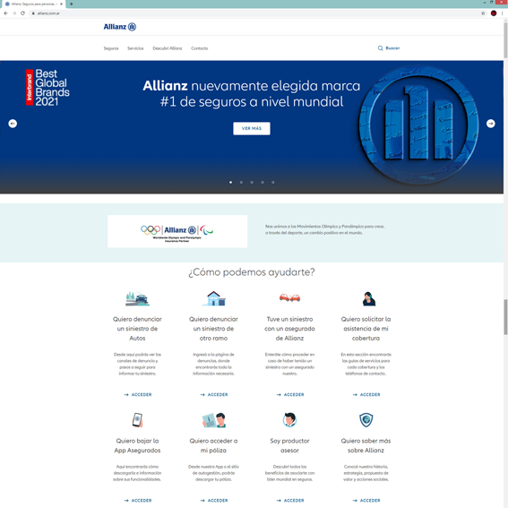Screen dimensions: 508x508
Task: Click ACCEDER under App Asegurados
Action: coord(138,500)
